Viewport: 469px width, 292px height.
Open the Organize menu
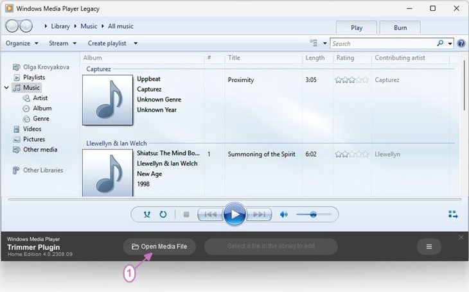[22, 44]
